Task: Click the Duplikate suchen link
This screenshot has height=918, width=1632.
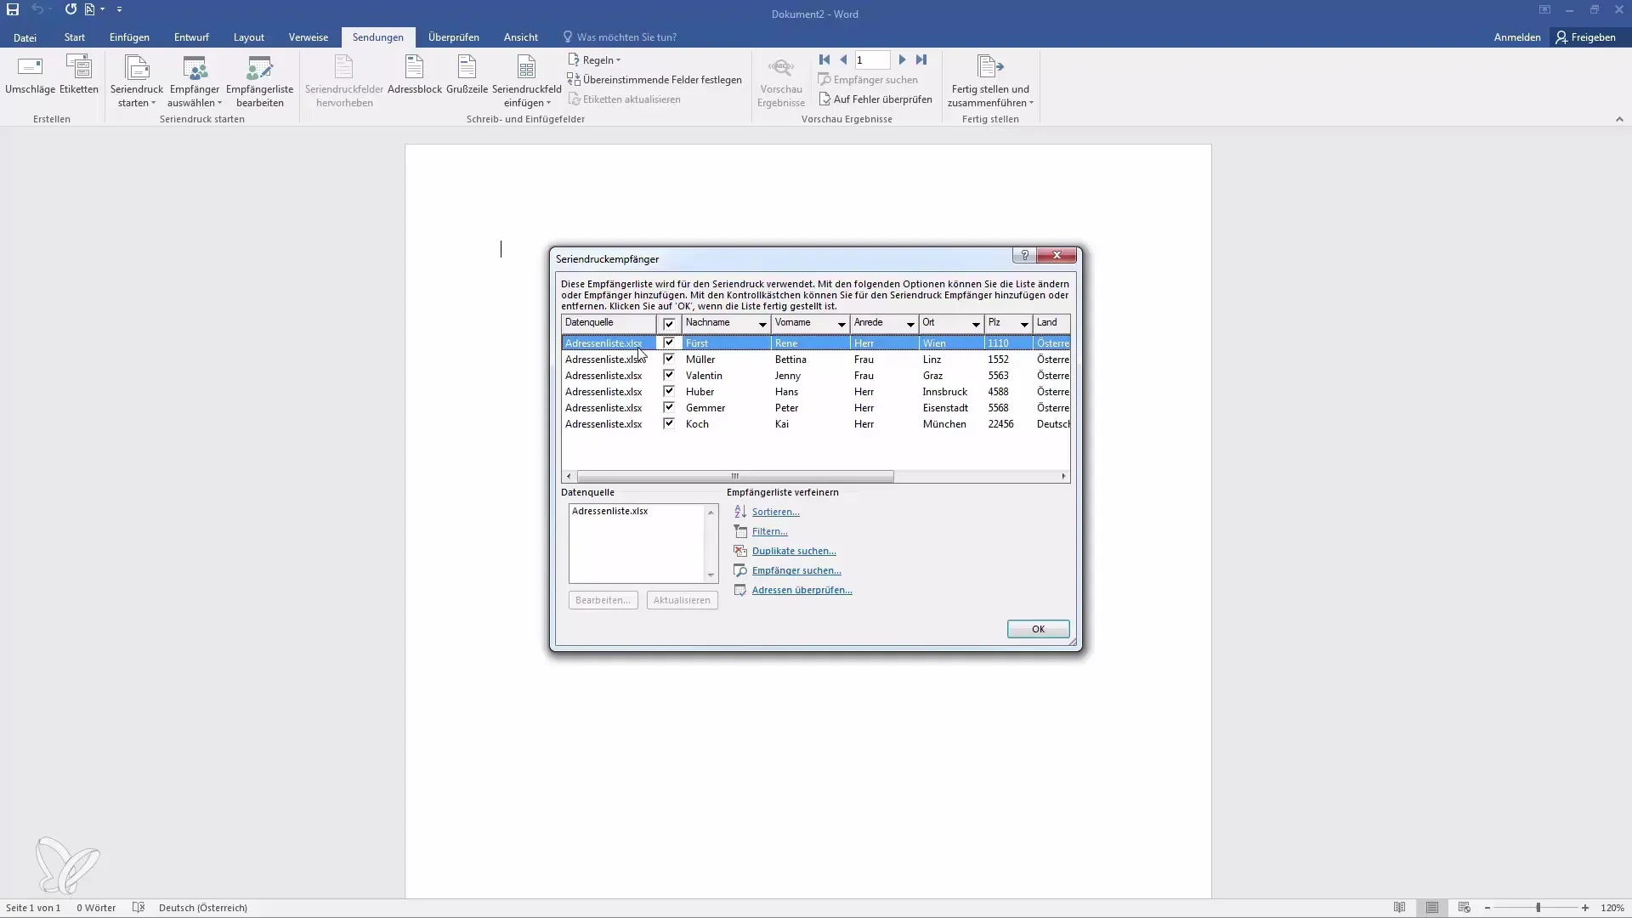Action: pyautogui.click(x=794, y=550)
